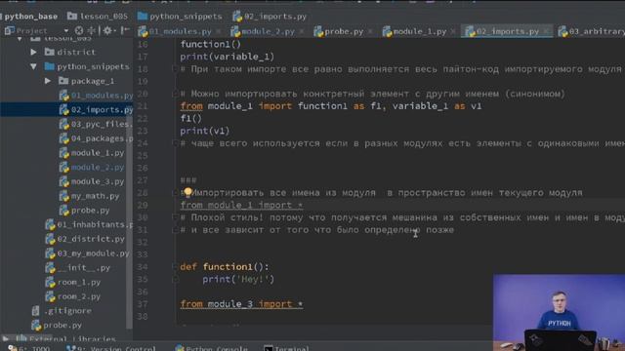Open the Terminal tool window

[286, 348]
